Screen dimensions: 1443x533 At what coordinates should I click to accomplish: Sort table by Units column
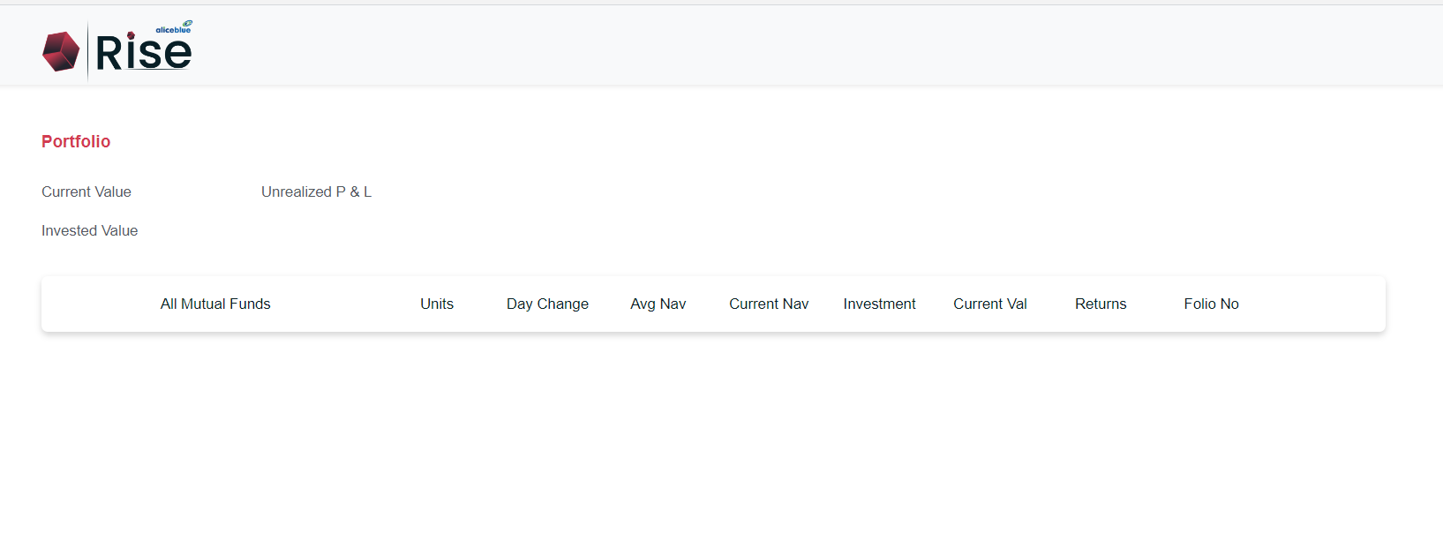[x=437, y=304]
